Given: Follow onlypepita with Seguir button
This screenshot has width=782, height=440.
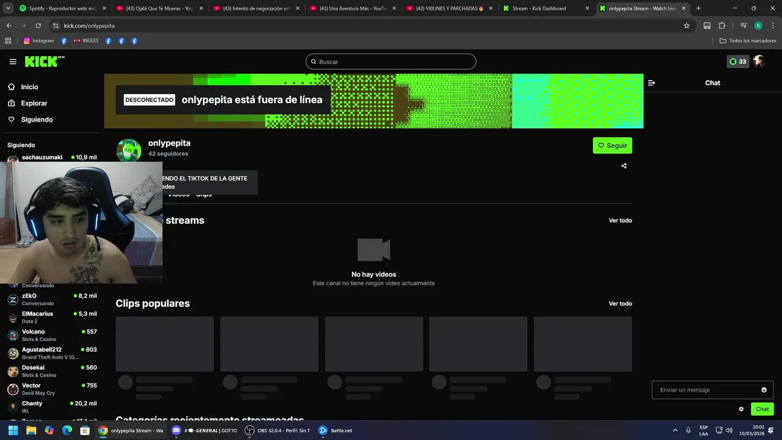Looking at the screenshot, I should 612,145.
